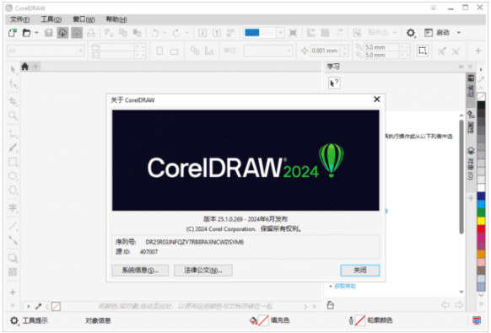
Task: Open the zoom level dropdown
Action: pos(281,33)
